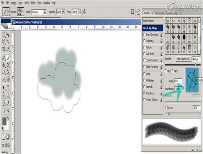Open the Brushes palette options menu arrow
This screenshot has height=154, width=203.
pos(152,13)
